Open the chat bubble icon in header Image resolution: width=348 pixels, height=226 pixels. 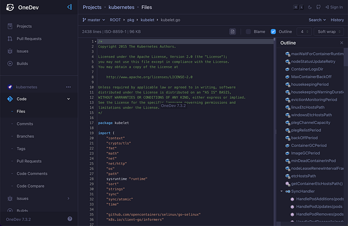tap(318, 7)
